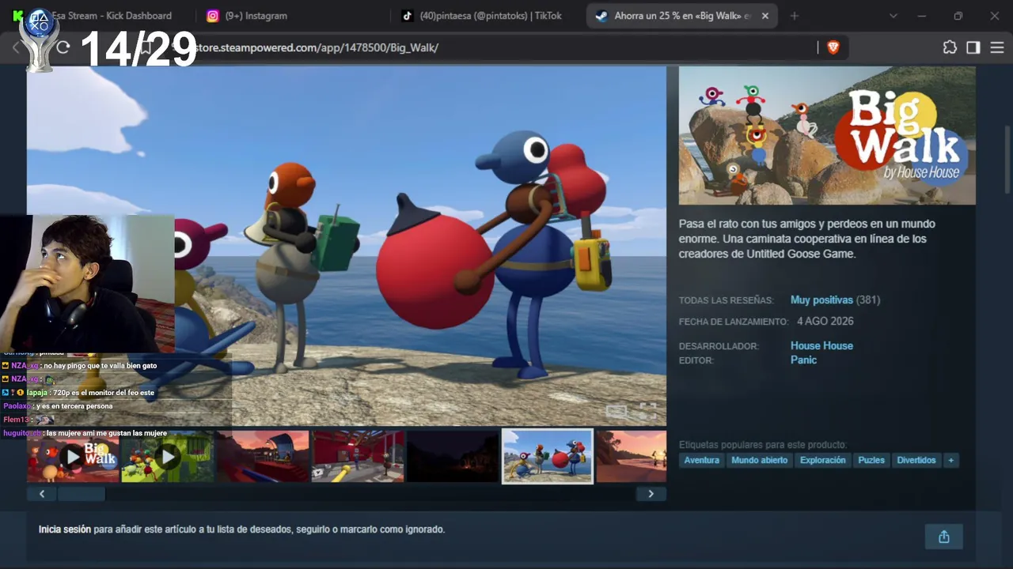The width and height of the screenshot is (1013, 569).
Task: Open the red barn interior screenshot thumbnail
Action: coord(358,456)
